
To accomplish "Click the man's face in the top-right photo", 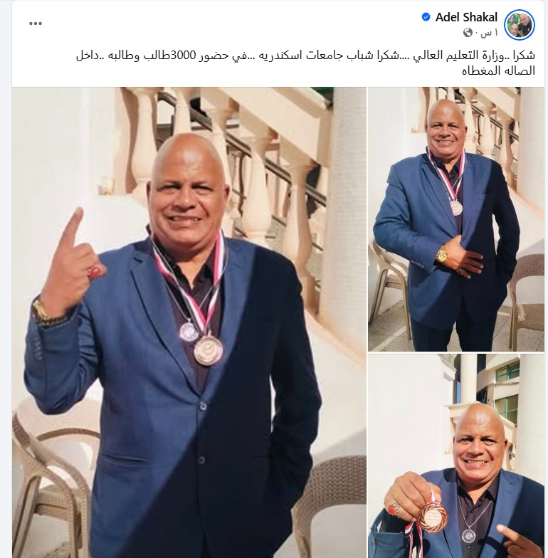I will point(446,128).
